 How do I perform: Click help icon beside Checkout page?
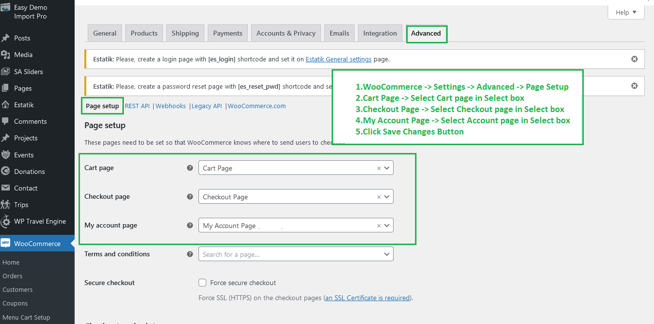click(190, 196)
